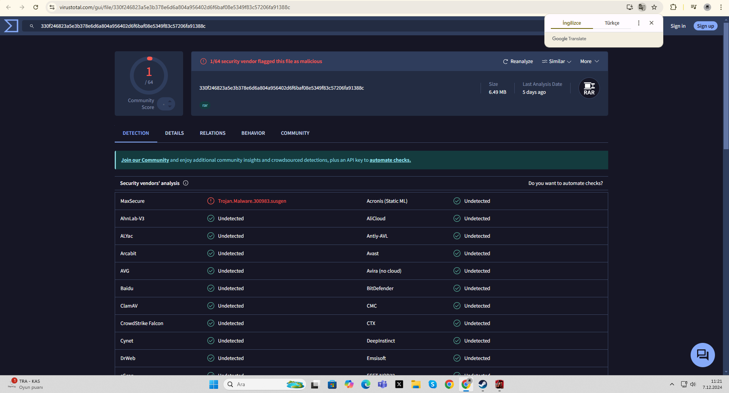This screenshot has height=393, width=729.
Task: Click the '5 days ago' analysis date
Action: click(x=534, y=92)
